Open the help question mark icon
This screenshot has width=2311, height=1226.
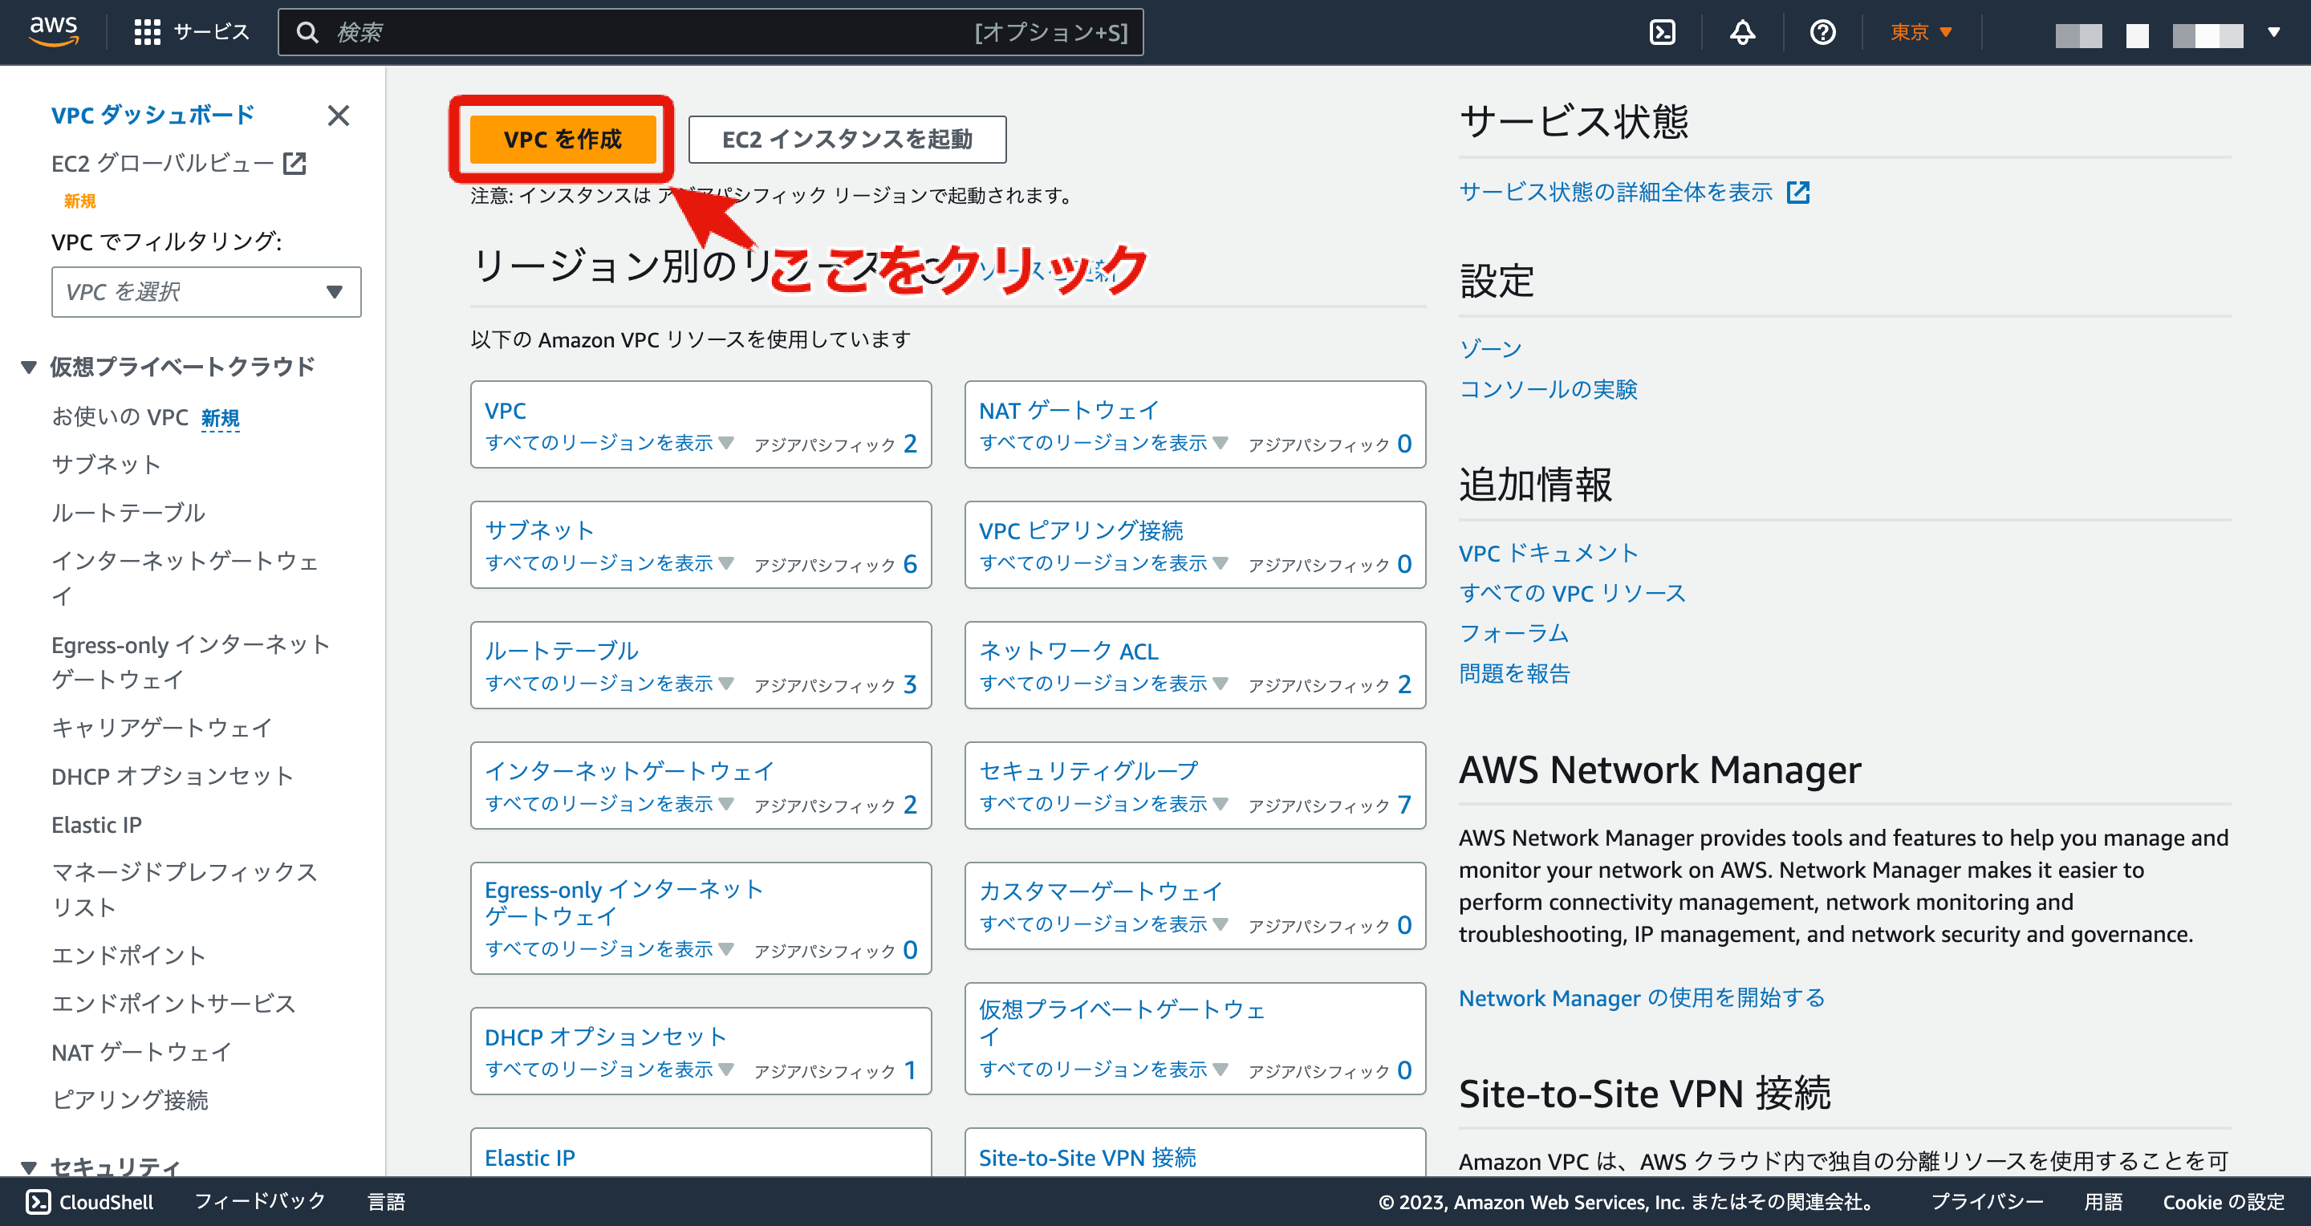coord(1822,31)
